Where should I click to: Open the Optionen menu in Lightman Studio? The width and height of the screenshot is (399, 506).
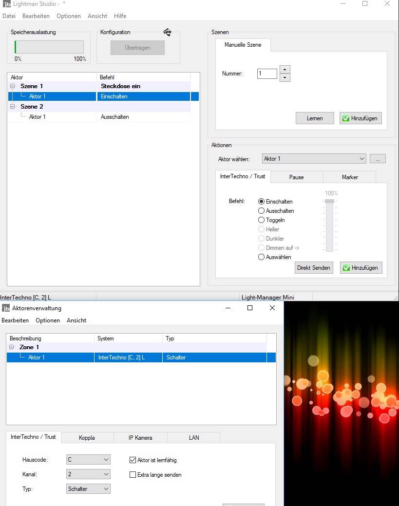(x=69, y=16)
